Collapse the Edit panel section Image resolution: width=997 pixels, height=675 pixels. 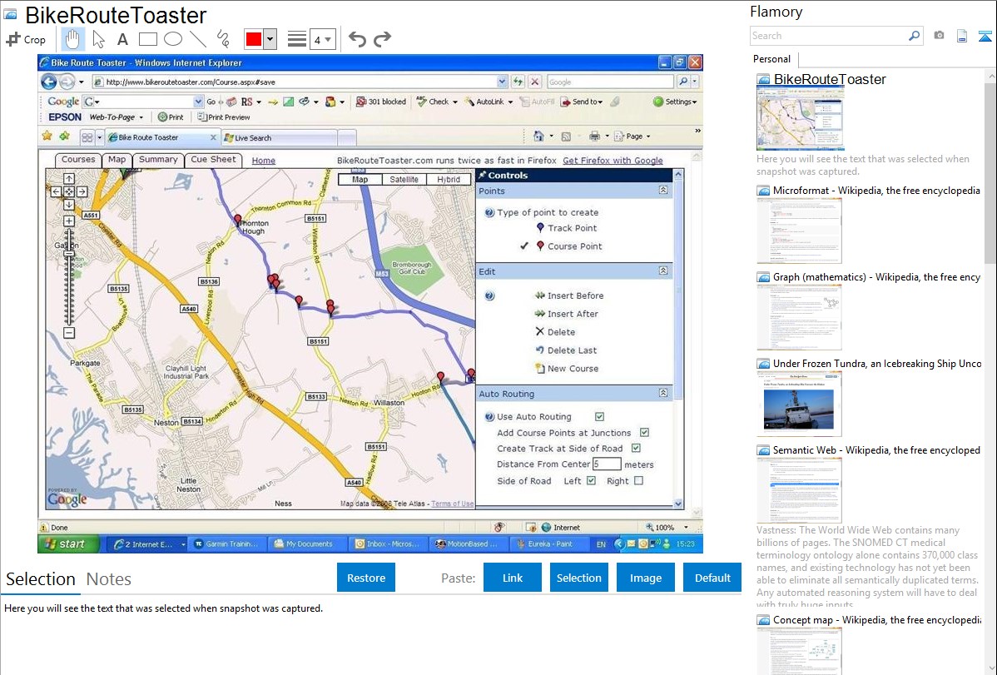pyautogui.click(x=663, y=271)
